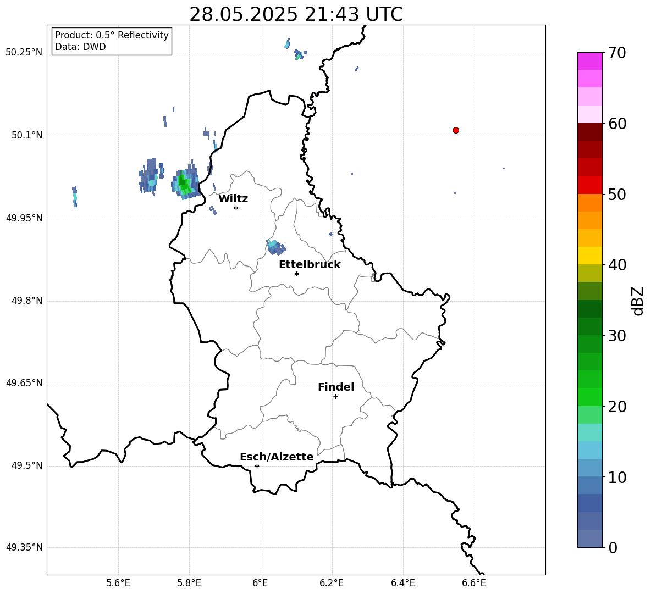
Task: Click the colorbar tick label 10
Action: tap(617, 478)
